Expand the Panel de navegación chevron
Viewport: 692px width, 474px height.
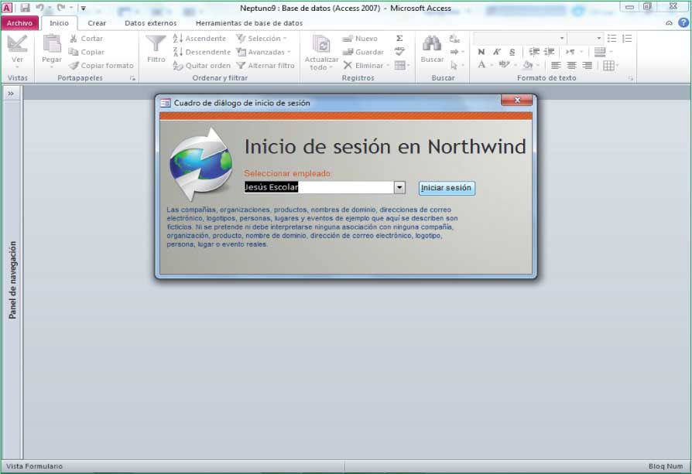[x=11, y=93]
